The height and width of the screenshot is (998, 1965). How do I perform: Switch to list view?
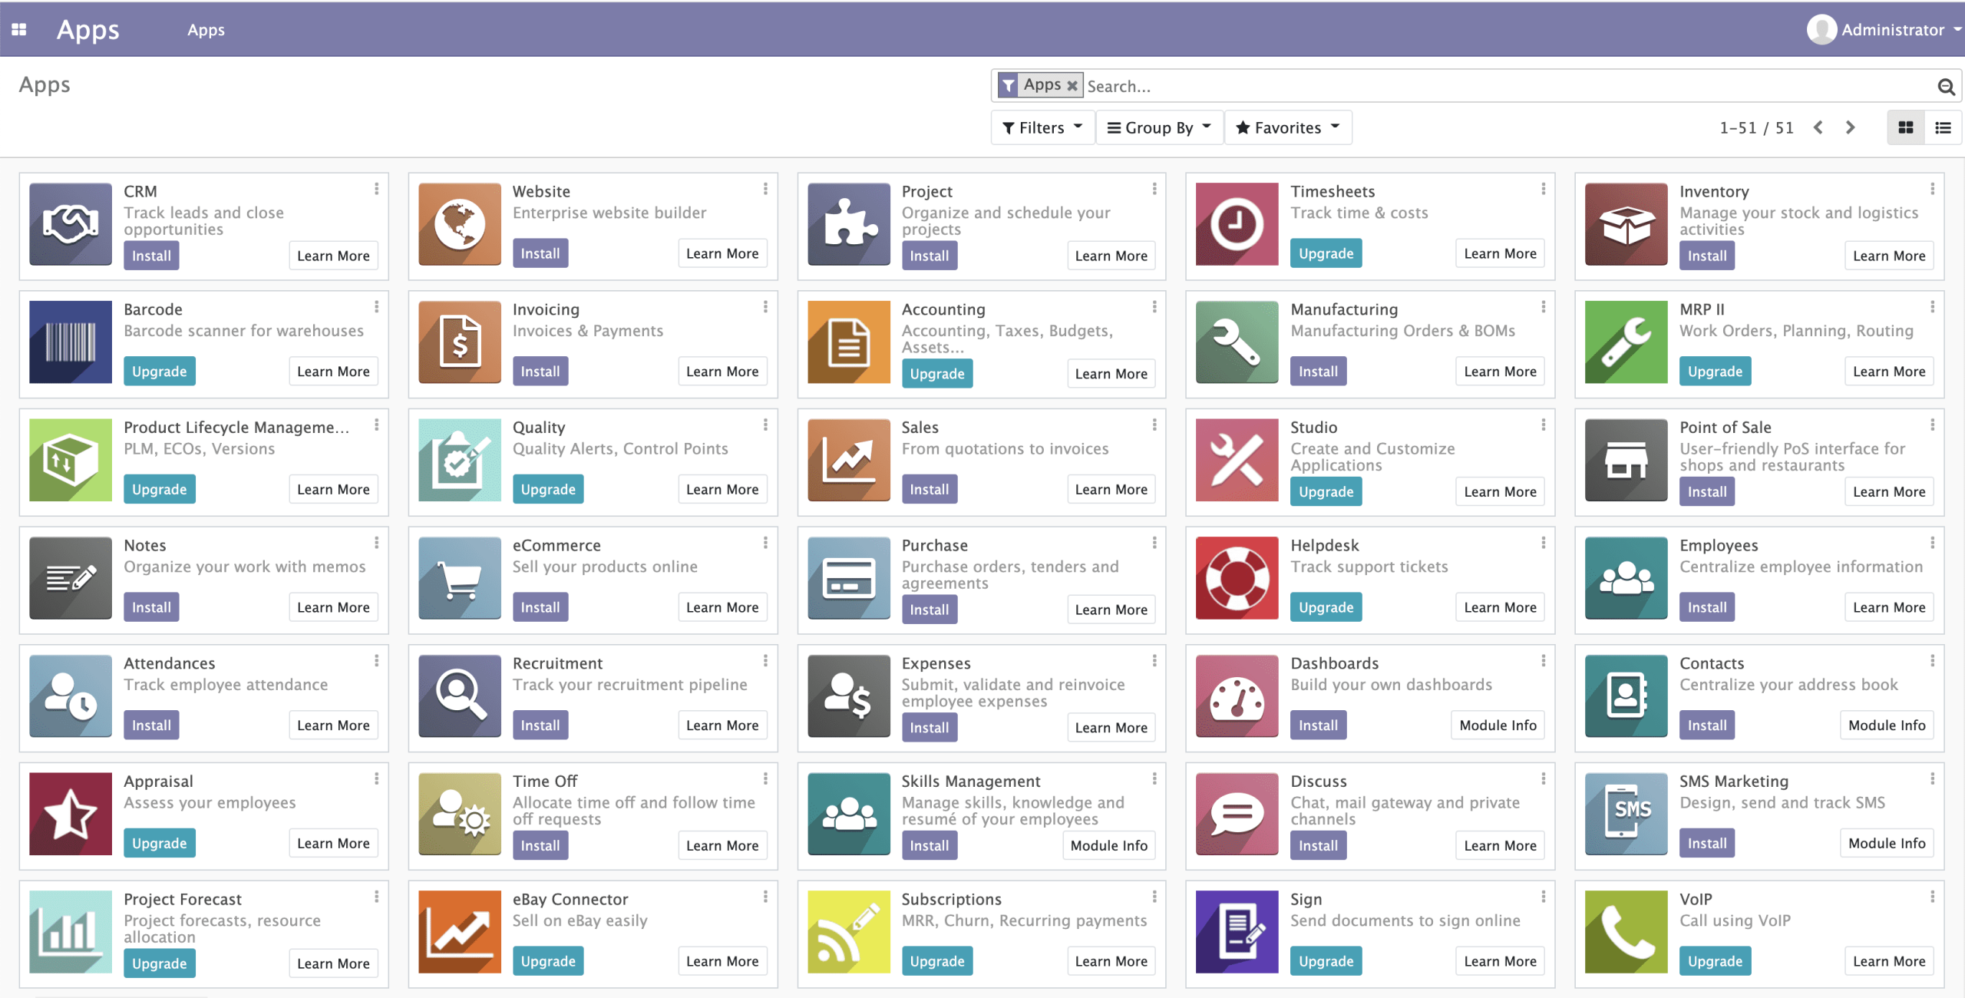(x=1943, y=127)
